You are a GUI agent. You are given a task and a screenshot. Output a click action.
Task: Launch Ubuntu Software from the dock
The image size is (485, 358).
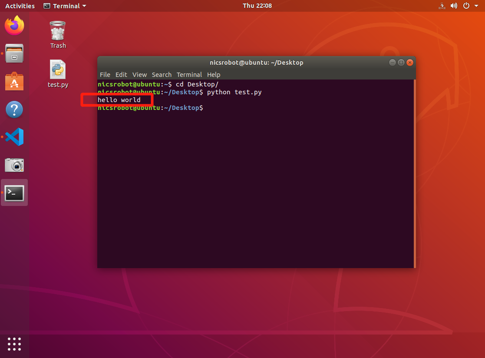pyautogui.click(x=14, y=81)
